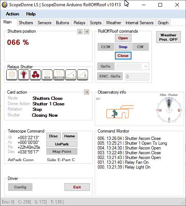This screenshot has height=206, width=186.
Task: Open the Weather tab
Action: [114, 23]
